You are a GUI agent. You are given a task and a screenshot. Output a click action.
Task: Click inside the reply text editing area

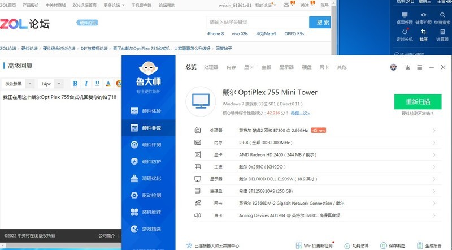(x=60, y=159)
